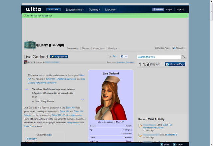Click the Sign up link
This screenshot has width=213, height=146.
[180, 10]
